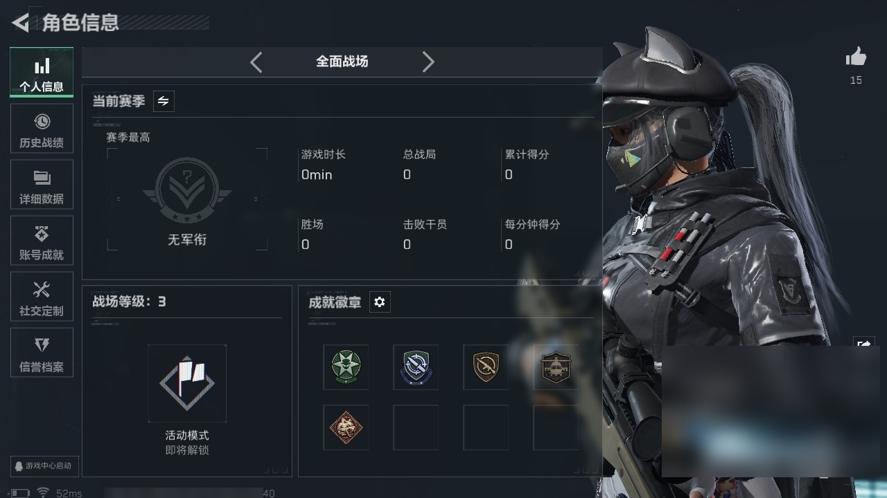Select the crossed-out rifle badge
The width and height of the screenshot is (887, 498).
[486, 367]
